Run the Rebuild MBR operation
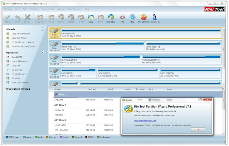 [17, 57]
